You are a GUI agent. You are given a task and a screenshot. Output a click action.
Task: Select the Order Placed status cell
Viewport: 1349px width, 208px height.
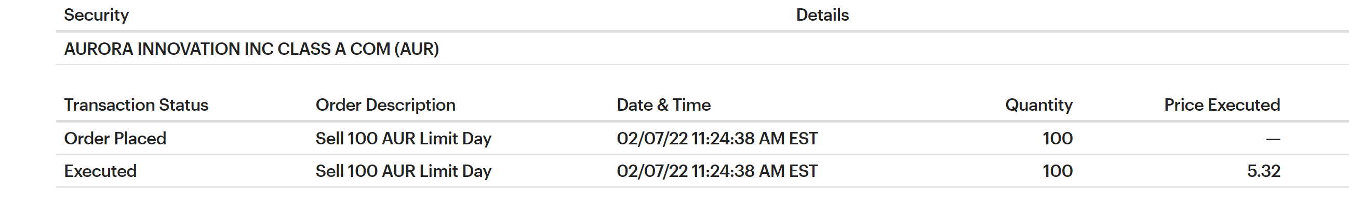tap(115, 138)
